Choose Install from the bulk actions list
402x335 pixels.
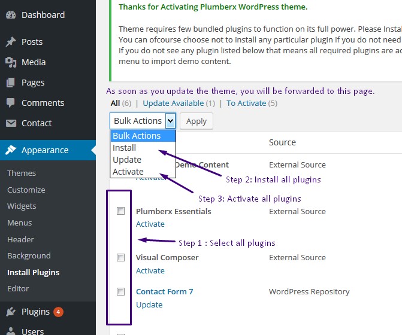125,148
